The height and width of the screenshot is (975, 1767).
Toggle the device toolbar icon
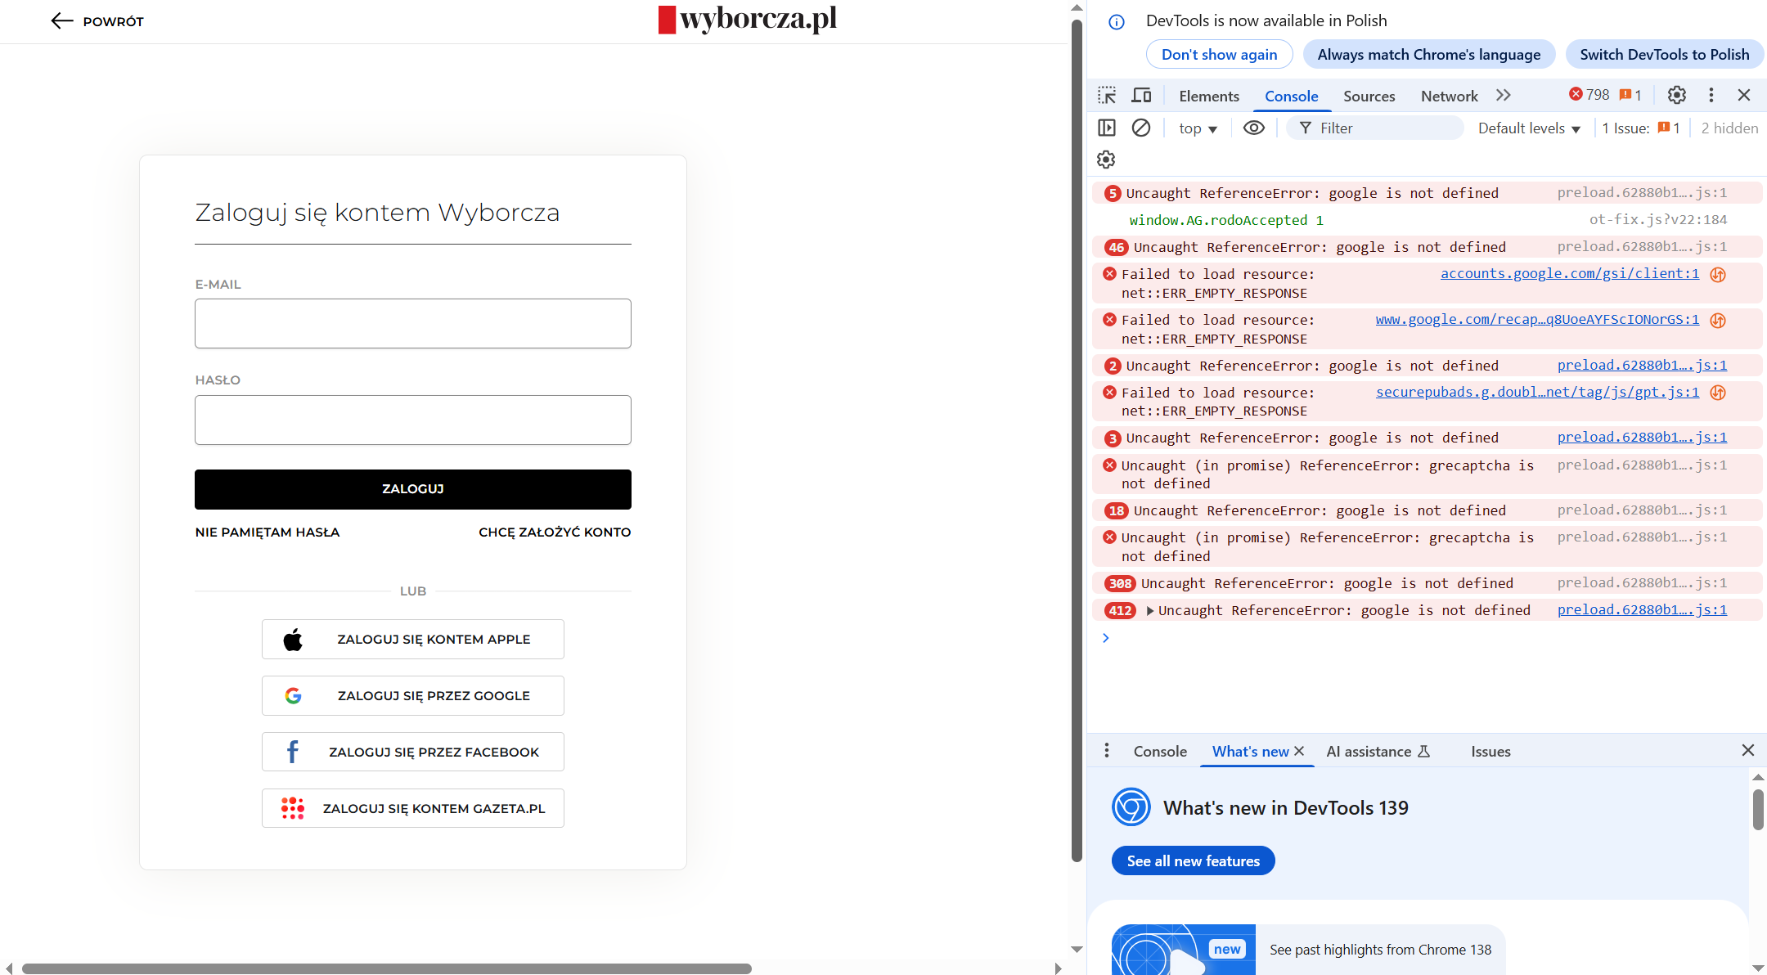[1141, 96]
